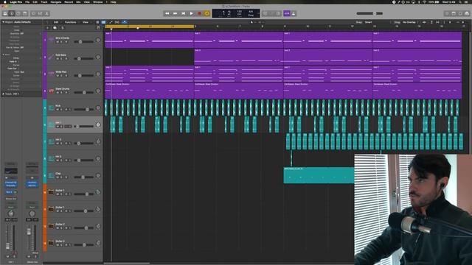This screenshot has height=265, width=472.
Task: Show automation icon in tracks menu bar
Action: click(x=111, y=22)
